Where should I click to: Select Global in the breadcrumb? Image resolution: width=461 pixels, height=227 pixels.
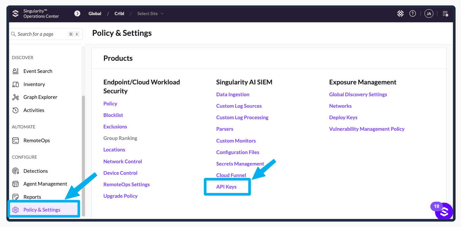95,13
